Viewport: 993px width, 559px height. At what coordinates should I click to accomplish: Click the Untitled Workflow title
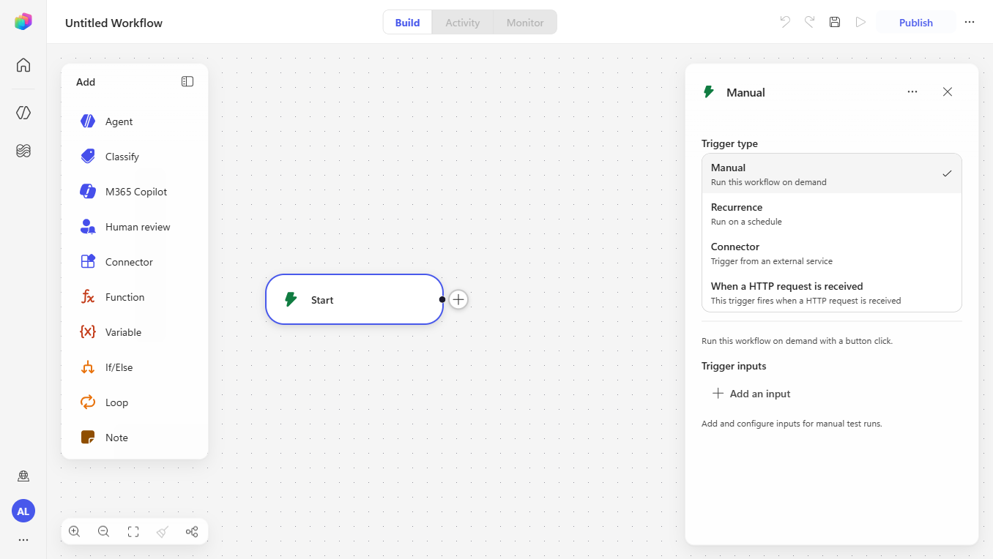(114, 23)
